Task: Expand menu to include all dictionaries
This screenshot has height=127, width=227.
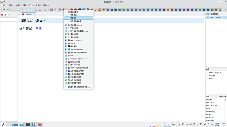Action: 79,87
